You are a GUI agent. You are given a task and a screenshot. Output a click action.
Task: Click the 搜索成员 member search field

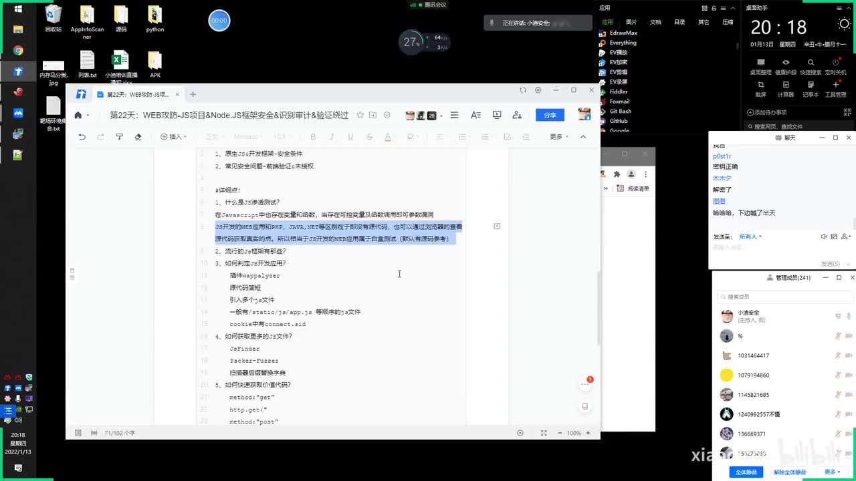pos(785,297)
